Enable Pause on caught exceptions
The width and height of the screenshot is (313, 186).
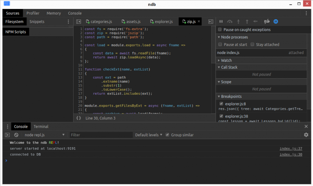[x=220, y=30]
